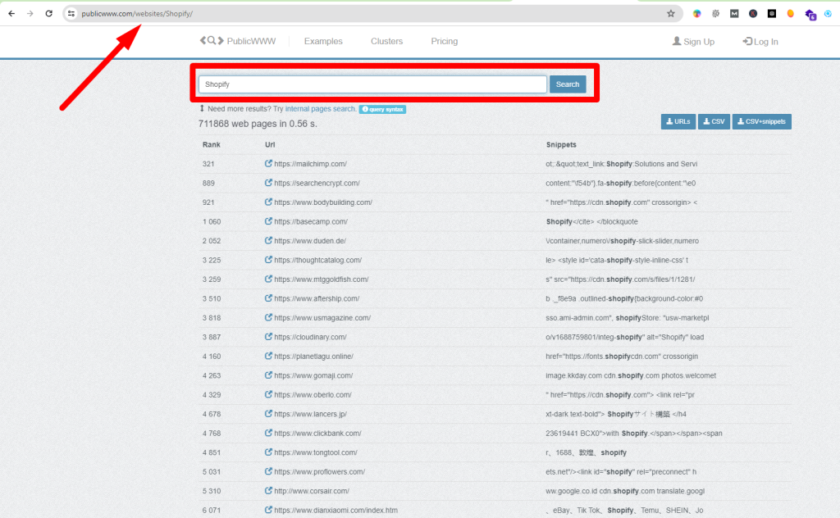Image resolution: width=840 pixels, height=518 pixels.
Task: Select the '711868 web pages in 0.56 s.' text
Action: 258,124
